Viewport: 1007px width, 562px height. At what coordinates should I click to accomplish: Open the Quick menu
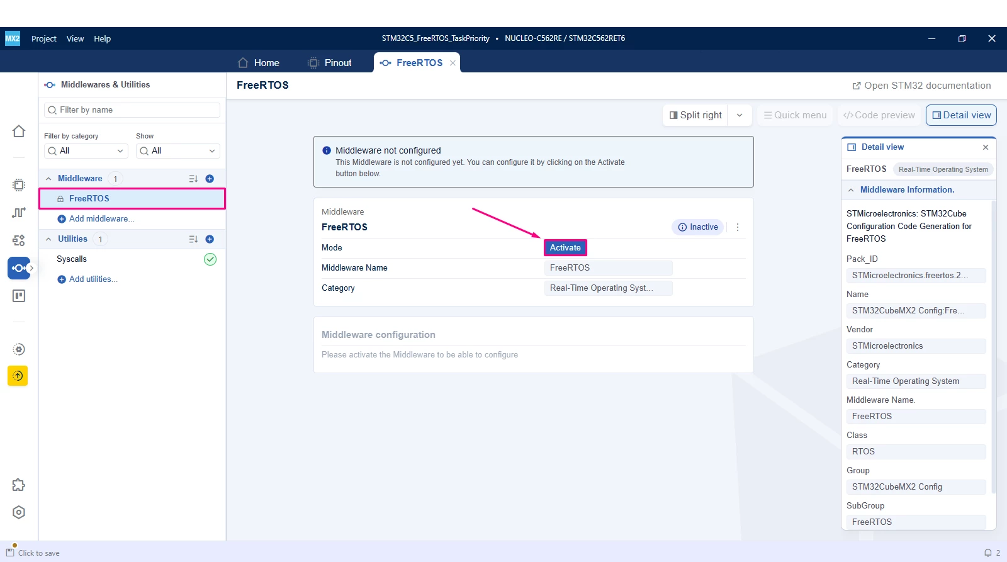click(795, 115)
